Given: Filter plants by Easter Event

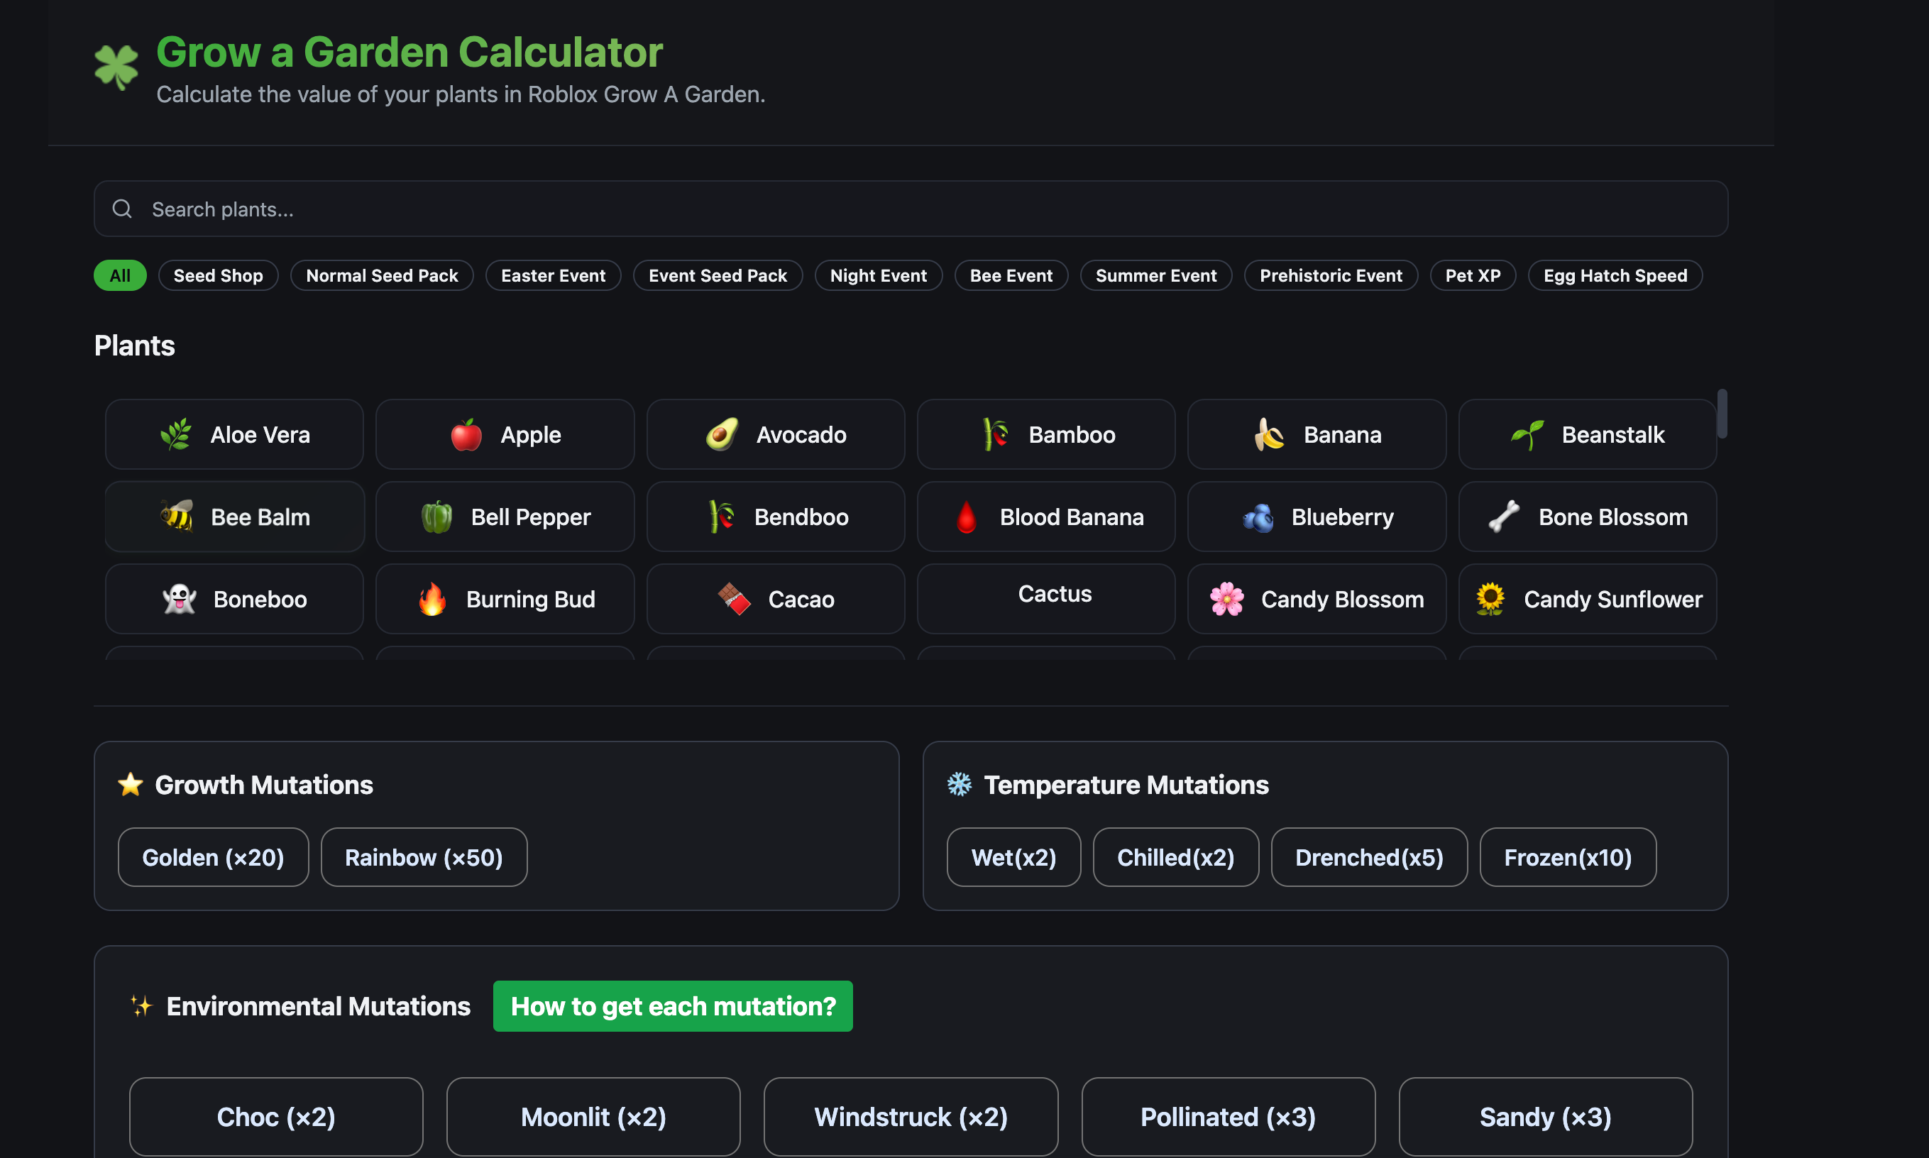Looking at the screenshot, I should pyautogui.click(x=554, y=275).
